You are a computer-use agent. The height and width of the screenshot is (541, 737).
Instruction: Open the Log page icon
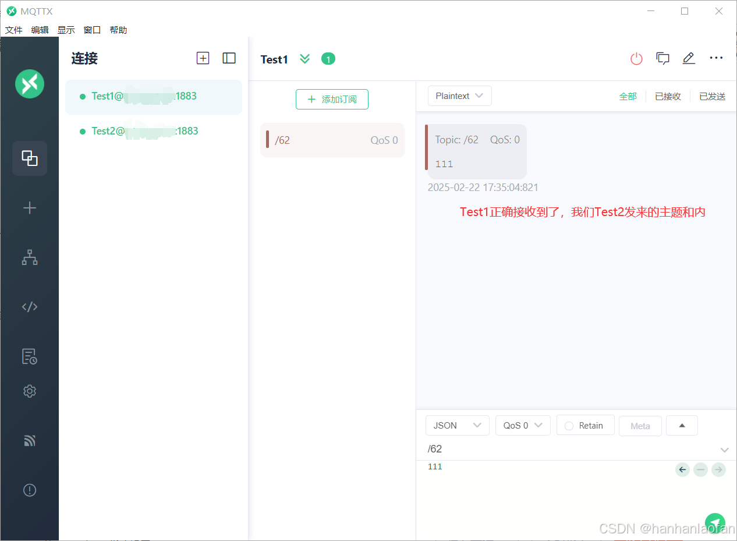pos(30,356)
